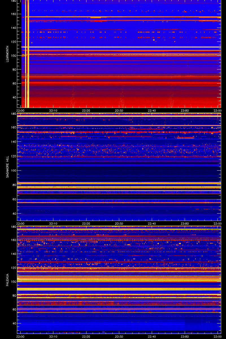Select 22:20 time label of Learmonth panel
Viewport: 226px width, 339px height.
click(86, 110)
